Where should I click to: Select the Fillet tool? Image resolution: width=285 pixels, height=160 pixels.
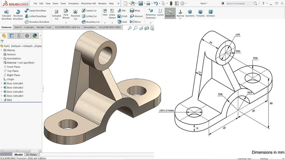105,12
